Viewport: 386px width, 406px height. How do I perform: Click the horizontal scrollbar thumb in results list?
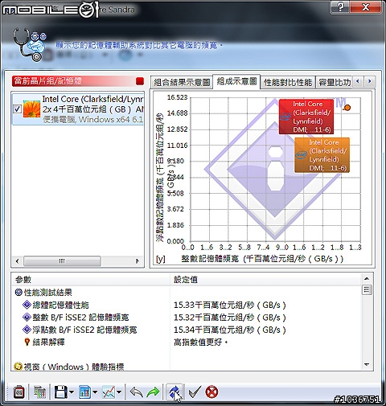62,261
